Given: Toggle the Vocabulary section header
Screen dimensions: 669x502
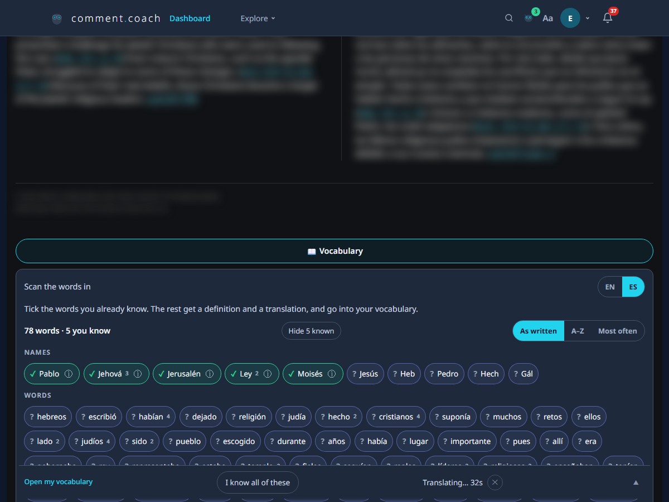Looking at the screenshot, I should [x=334, y=251].
